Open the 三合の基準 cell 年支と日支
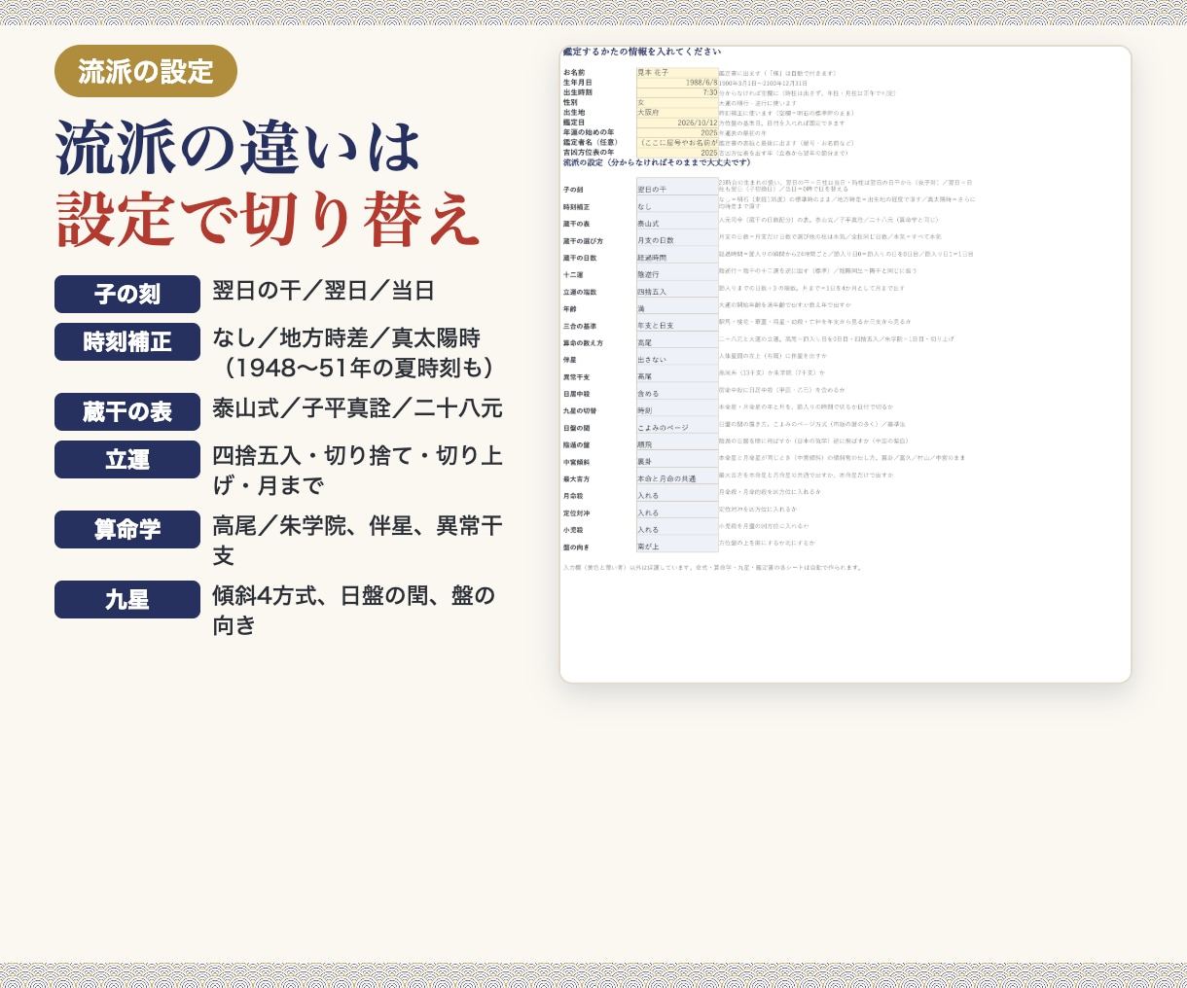Screen dimensions: 1187x988 click(x=677, y=324)
